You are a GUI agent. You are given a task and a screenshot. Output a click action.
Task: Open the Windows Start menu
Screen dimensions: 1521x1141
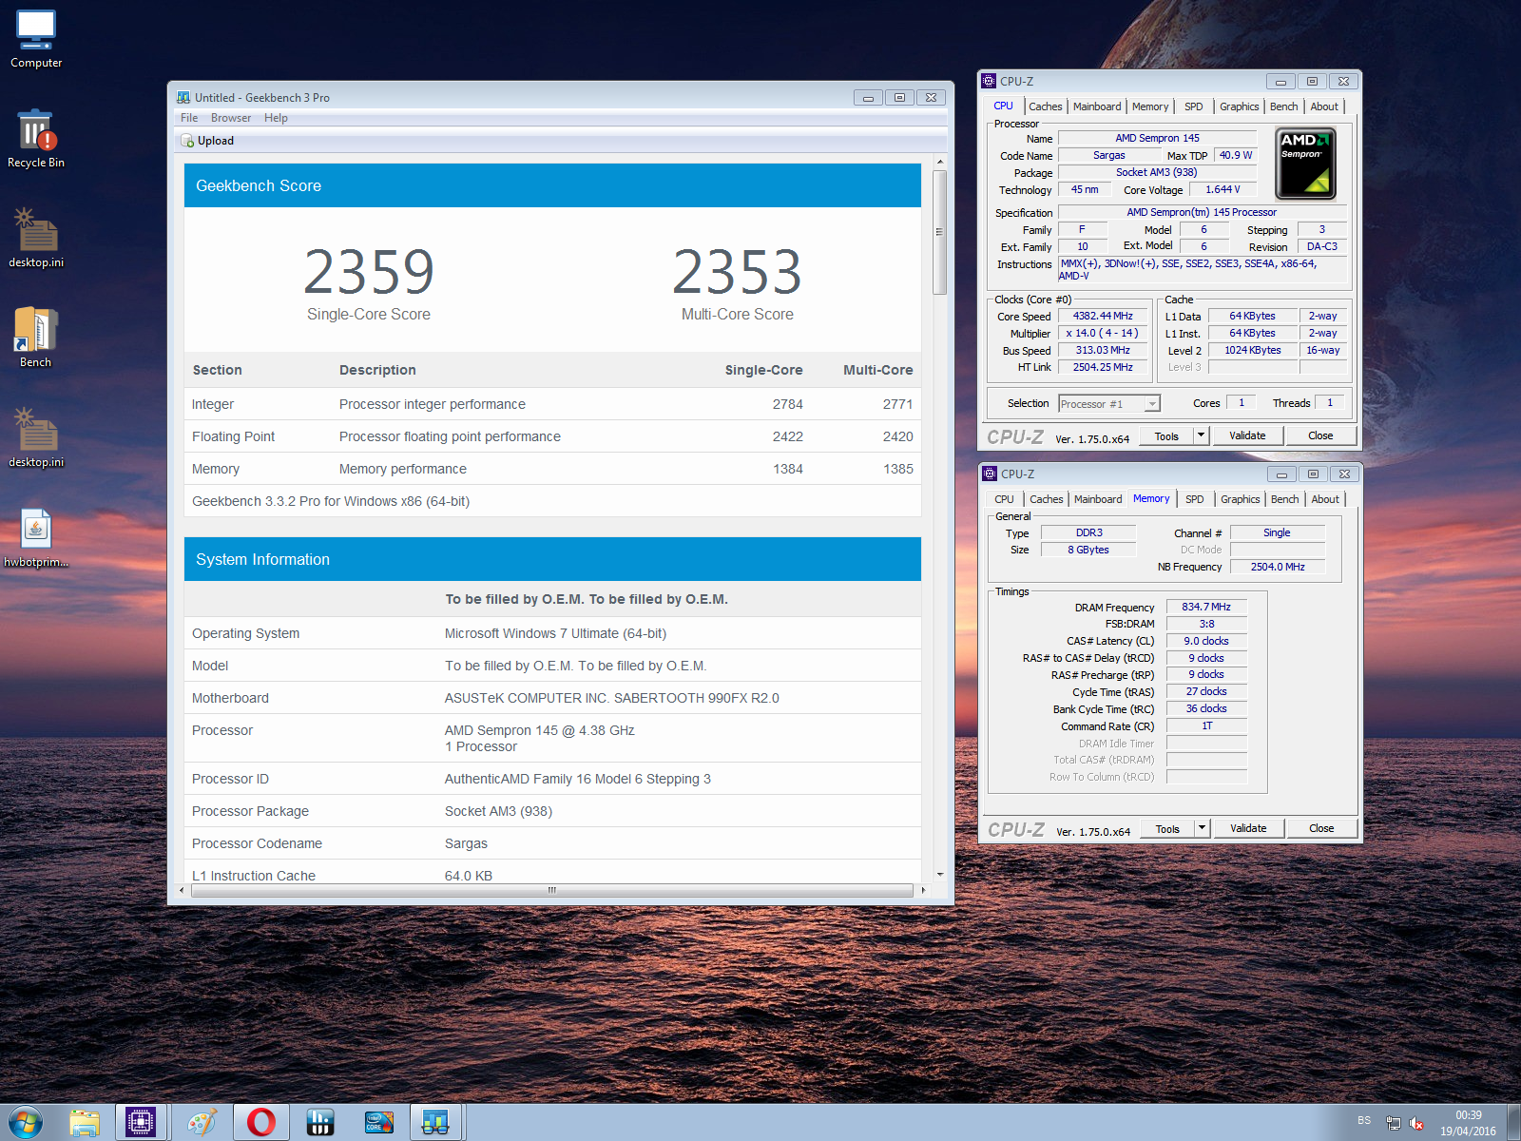(x=26, y=1122)
